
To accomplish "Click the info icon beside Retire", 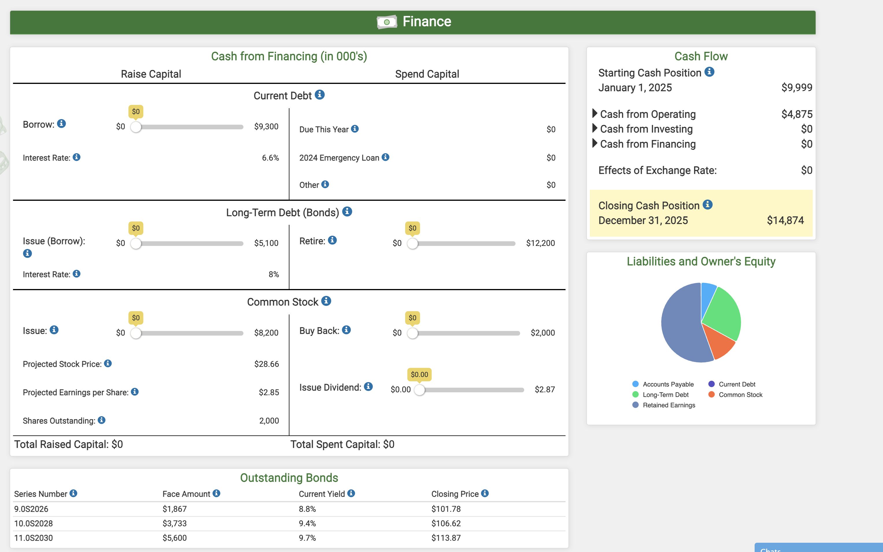I will pyautogui.click(x=332, y=240).
